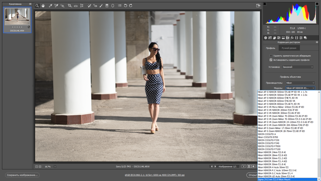Select the Zoom (magnifier) tool
The height and width of the screenshot is (181, 321).
[37, 6]
